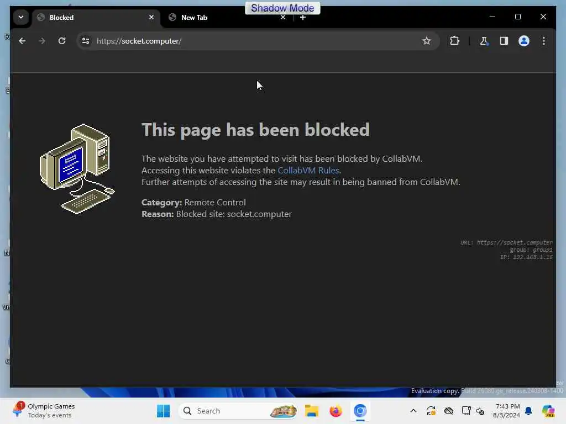Click "Category: Remote Control" text
Screen dimensions: 566x424
point(193,202)
